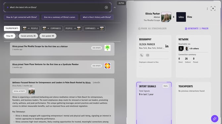Switch to the PEOPLE → Olivia tab
The height and width of the screenshot is (124, 222).
click(x=73, y=28)
